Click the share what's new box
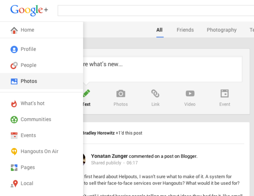 (162, 69)
